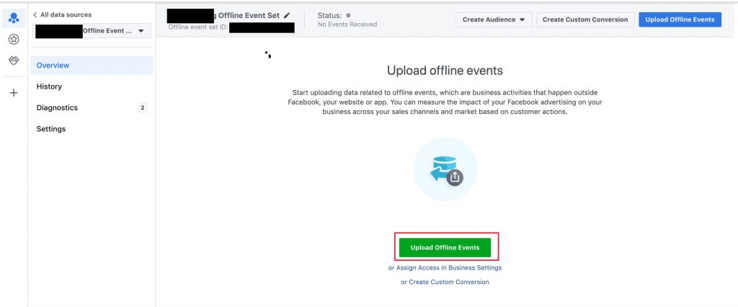This screenshot has height=307, width=738.
Task: Go back to All data sources
Action: pyautogui.click(x=63, y=14)
